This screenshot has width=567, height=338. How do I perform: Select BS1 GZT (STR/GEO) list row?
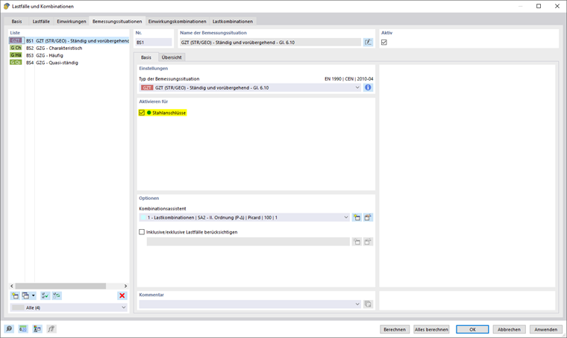pos(69,41)
